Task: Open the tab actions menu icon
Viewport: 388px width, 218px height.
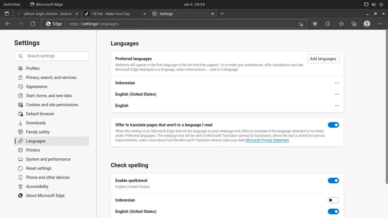Action: 7,14
